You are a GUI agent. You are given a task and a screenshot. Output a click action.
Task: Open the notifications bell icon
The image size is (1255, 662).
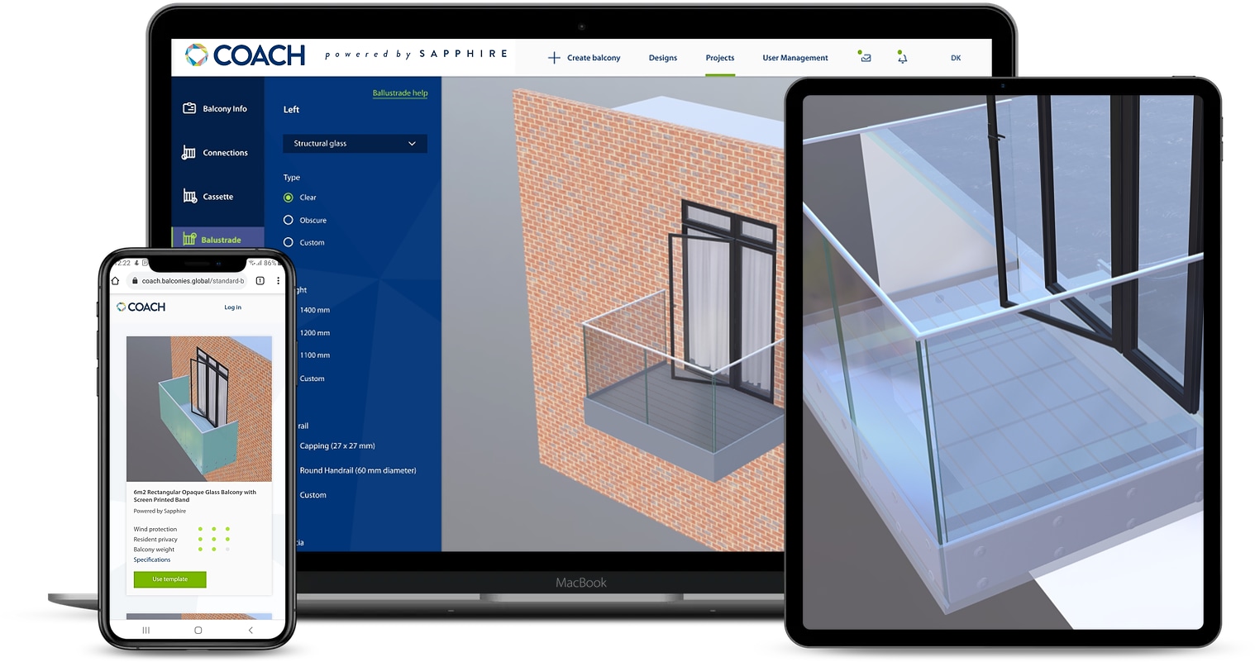pyautogui.click(x=902, y=57)
